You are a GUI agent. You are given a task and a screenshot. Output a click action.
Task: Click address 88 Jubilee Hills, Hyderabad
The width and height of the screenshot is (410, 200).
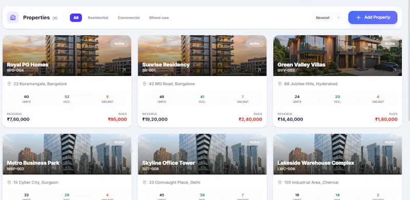[311, 84]
